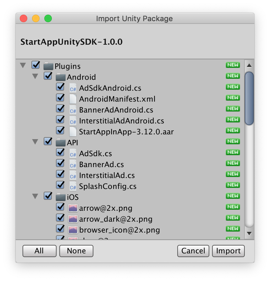Select the SplashConfig.cs file name
270x281 pixels.
coord(108,187)
